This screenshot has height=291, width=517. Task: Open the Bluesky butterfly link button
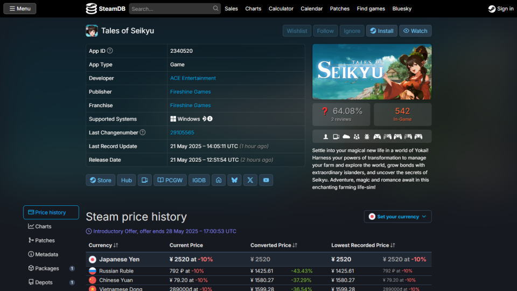tap(234, 181)
